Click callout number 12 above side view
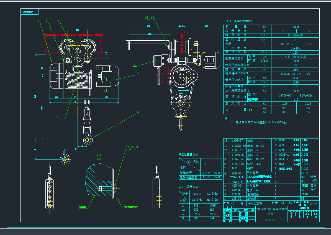Viewport: 331px width, 235px height. click(x=147, y=17)
